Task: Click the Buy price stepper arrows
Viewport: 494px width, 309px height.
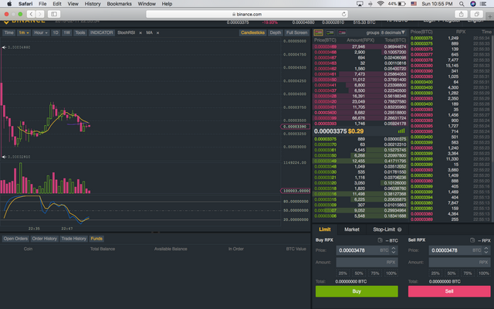Action: [394, 250]
